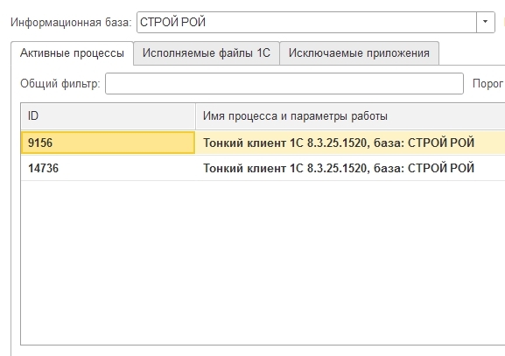Select the process ID cell 14736
The image size is (505, 356).
[108, 168]
